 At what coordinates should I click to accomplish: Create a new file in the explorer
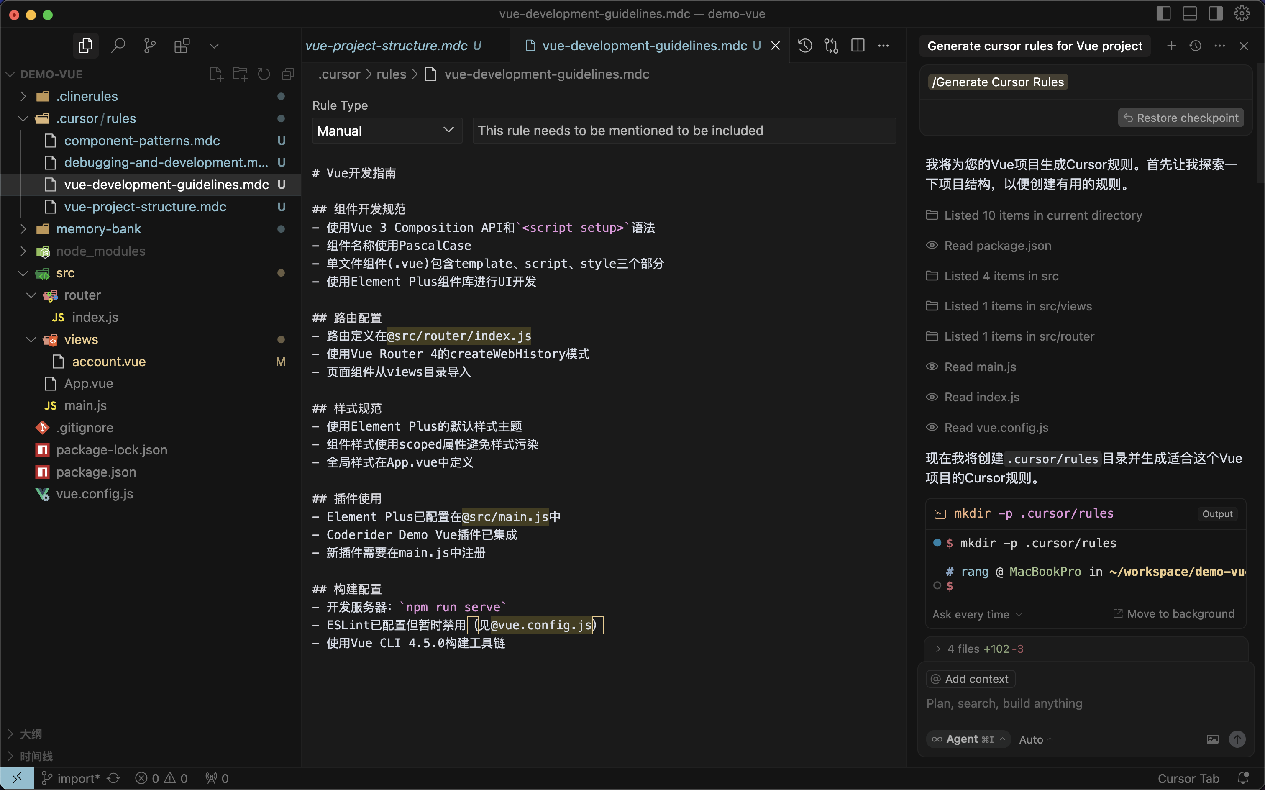216,74
